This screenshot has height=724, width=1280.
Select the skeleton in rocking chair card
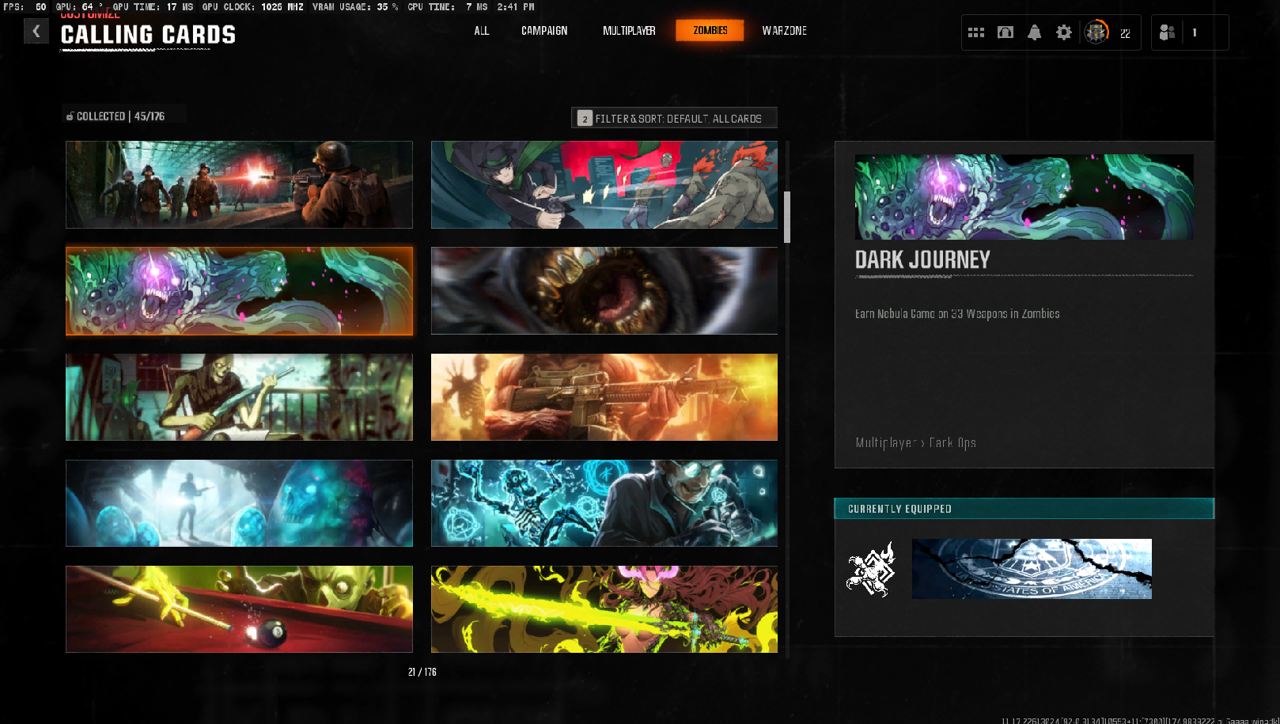click(239, 397)
